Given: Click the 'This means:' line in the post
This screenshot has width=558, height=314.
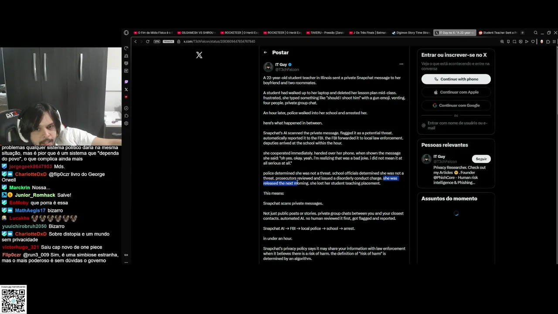Looking at the screenshot, I should pyautogui.click(x=273, y=193).
